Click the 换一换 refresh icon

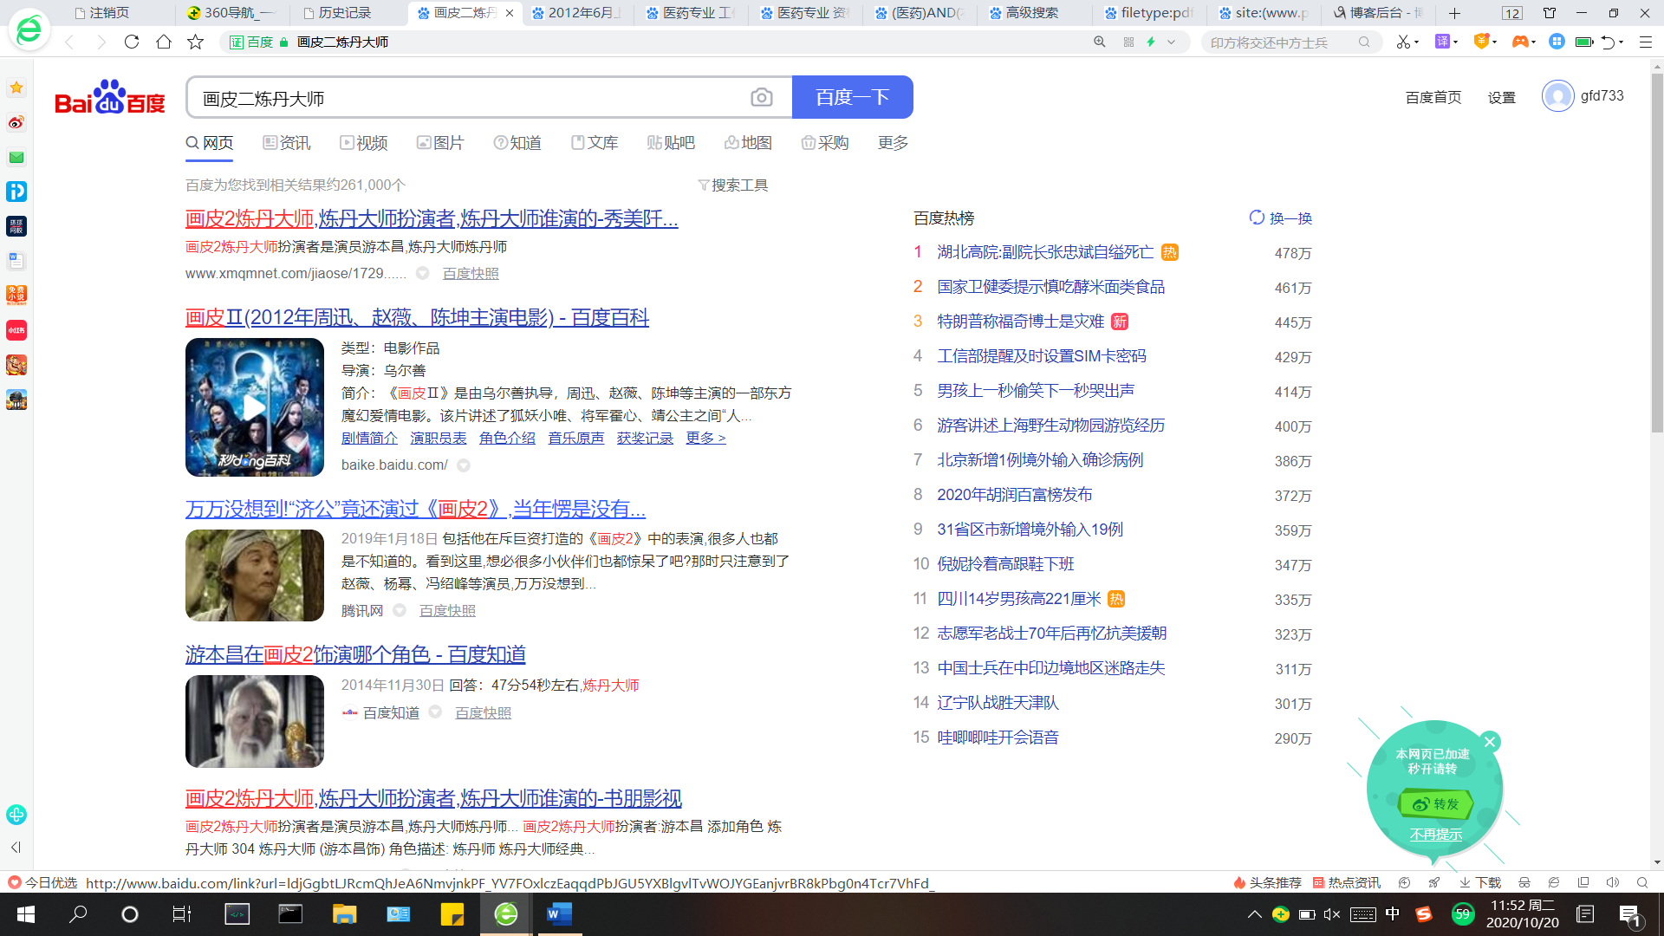pyautogui.click(x=1256, y=218)
